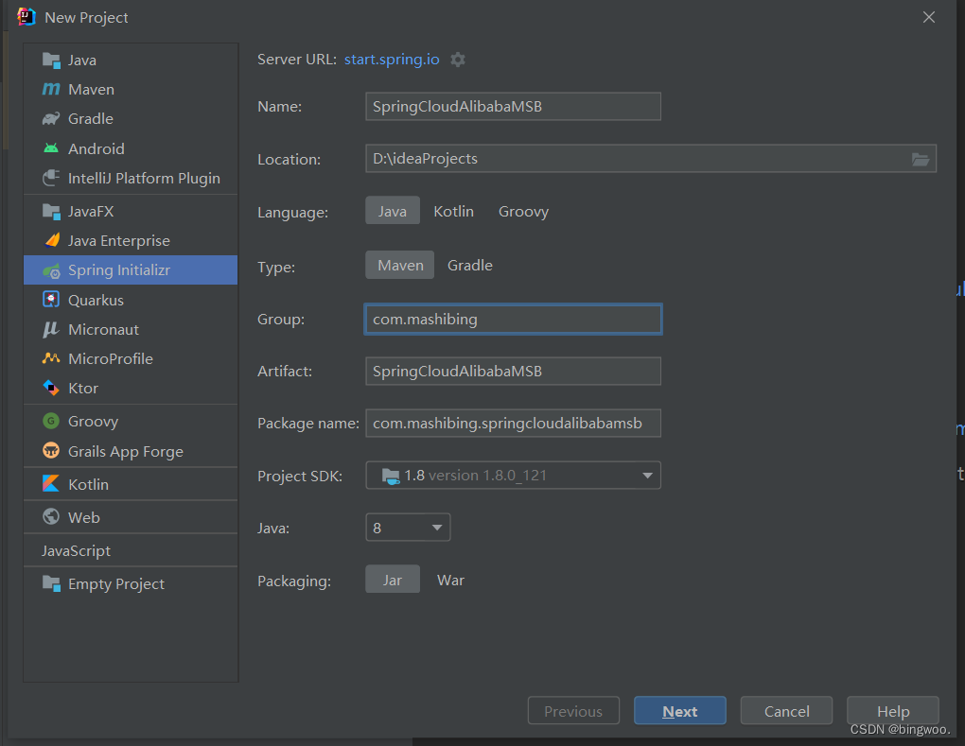Select the Empty Project folder icon
The width and height of the screenshot is (965, 746).
(51, 583)
